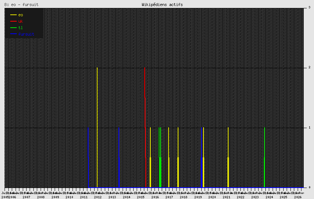Click the green tl legend line
The width and height of the screenshot is (314, 199).
(13, 28)
